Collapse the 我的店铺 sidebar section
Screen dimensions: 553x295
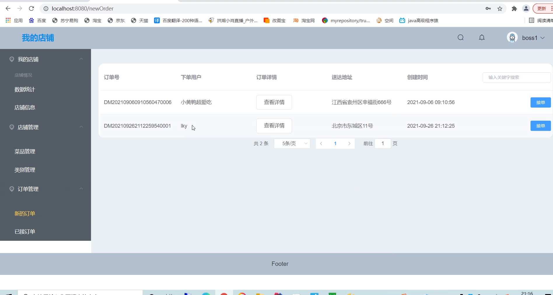click(x=81, y=59)
